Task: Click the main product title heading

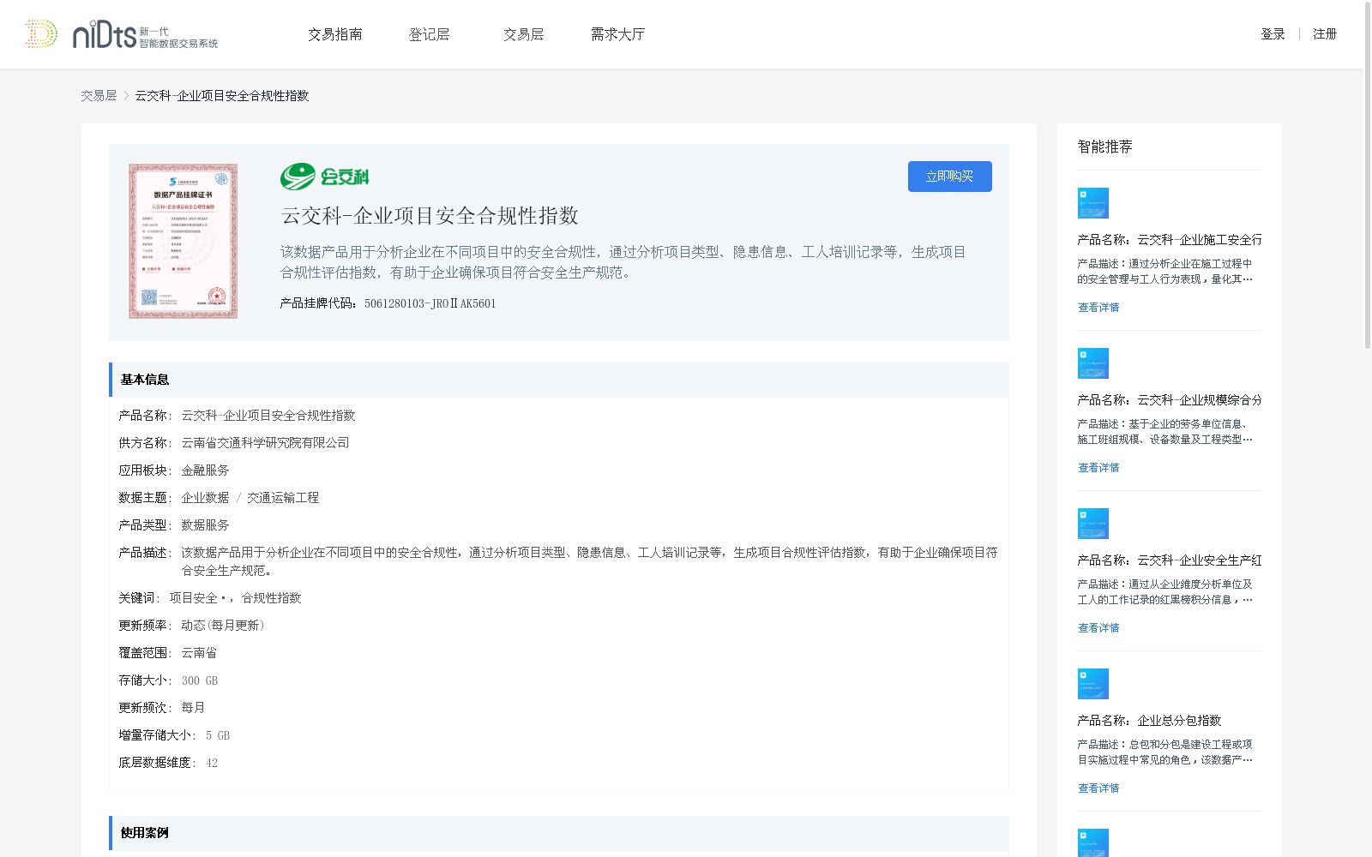Action: pyautogui.click(x=430, y=216)
